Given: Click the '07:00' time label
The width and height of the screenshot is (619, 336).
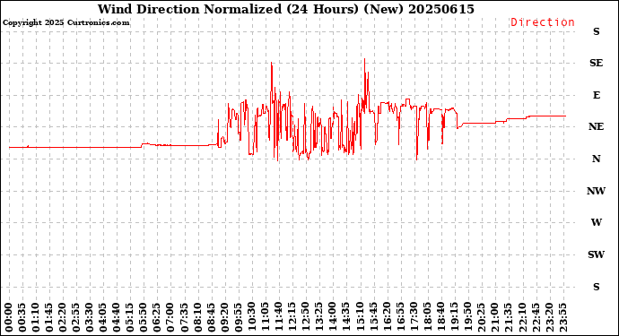Looking at the screenshot, I should 170,317.
